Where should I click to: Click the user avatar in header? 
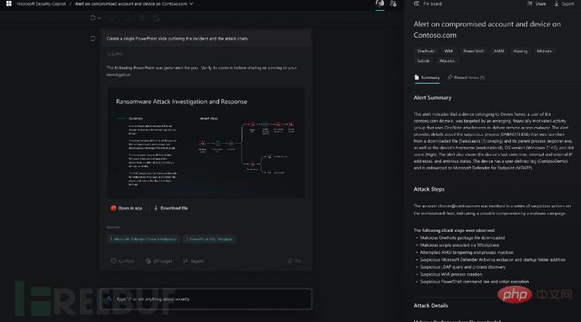380,3
